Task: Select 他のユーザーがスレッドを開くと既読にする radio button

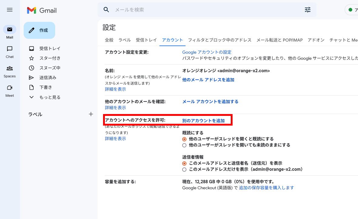Action: point(184,139)
